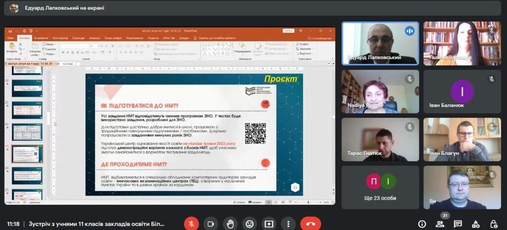
Task: Open the meeting details info icon
Action: pyautogui.click(x=422, y=224)
